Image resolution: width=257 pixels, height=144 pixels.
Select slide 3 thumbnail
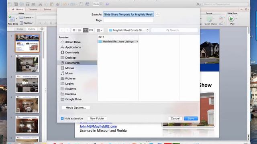pos(27,84)
